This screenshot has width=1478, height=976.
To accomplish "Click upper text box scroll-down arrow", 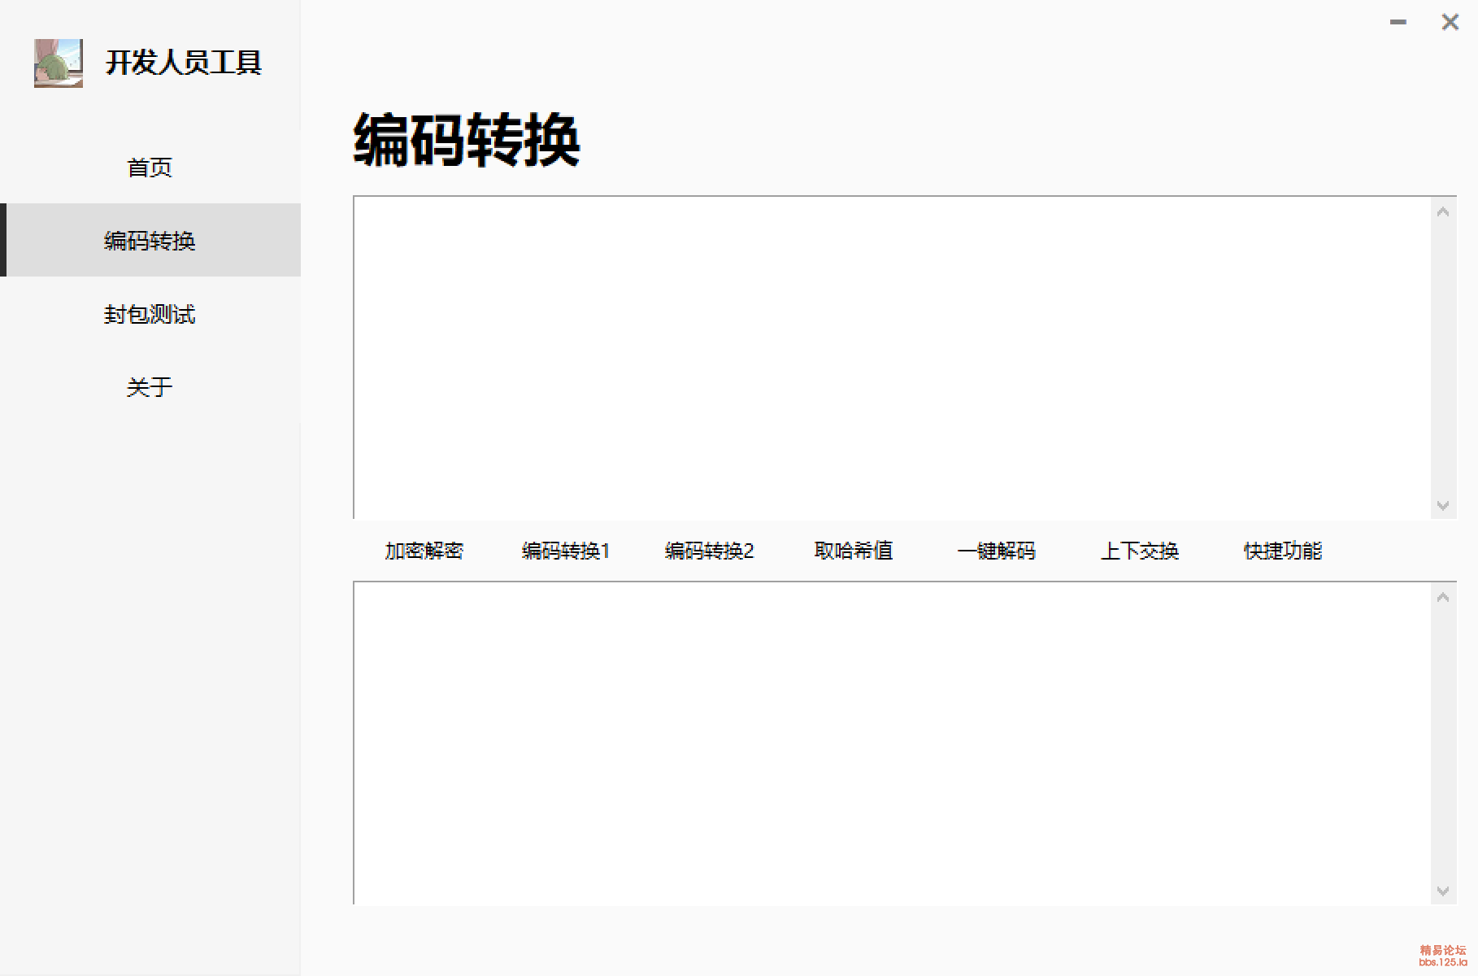I will (x=1443, y=505).
